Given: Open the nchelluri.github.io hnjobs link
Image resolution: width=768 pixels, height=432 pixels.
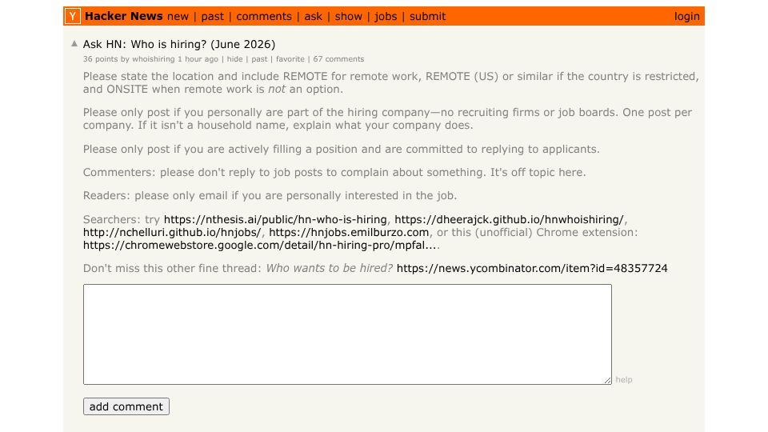Looking at the screenshot, I should [x=172, y=232].
